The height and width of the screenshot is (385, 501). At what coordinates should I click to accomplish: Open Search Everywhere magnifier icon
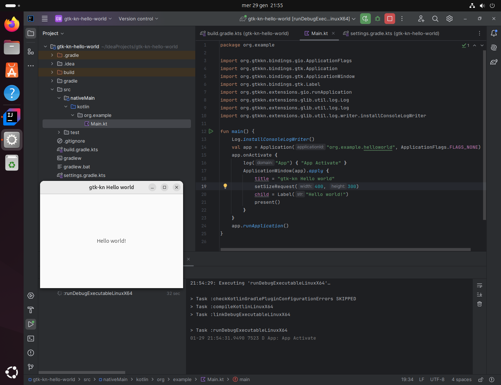click(x=435, y=19)
